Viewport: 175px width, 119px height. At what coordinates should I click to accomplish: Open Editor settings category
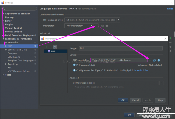[8, 21]
